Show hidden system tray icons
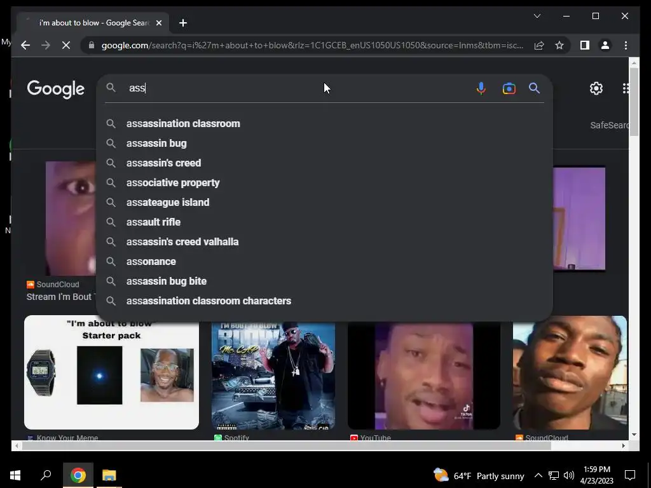Image resolution: width=651 pixels, height=488 pixels. [538, 475]
